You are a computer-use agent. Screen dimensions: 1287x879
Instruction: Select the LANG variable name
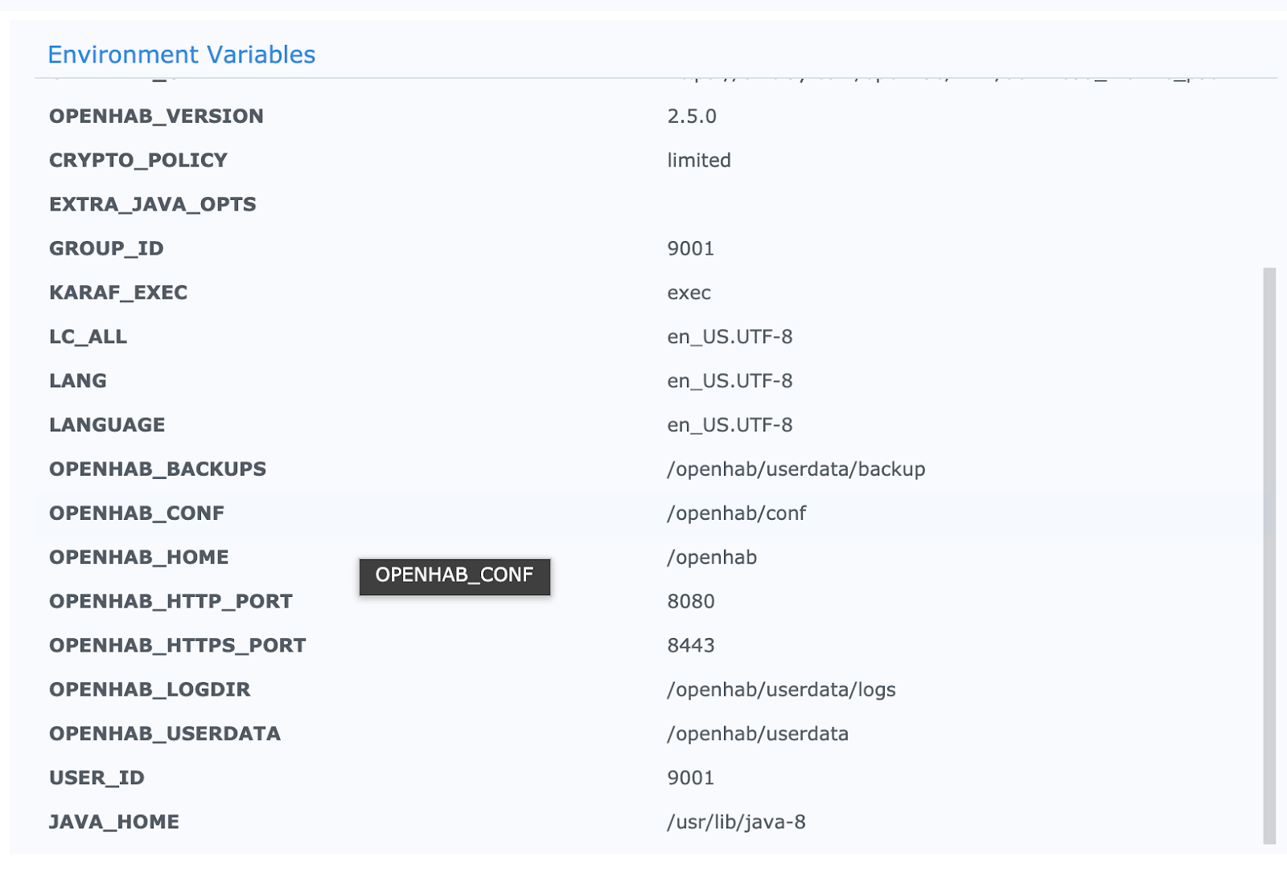(x=78, y=382)
